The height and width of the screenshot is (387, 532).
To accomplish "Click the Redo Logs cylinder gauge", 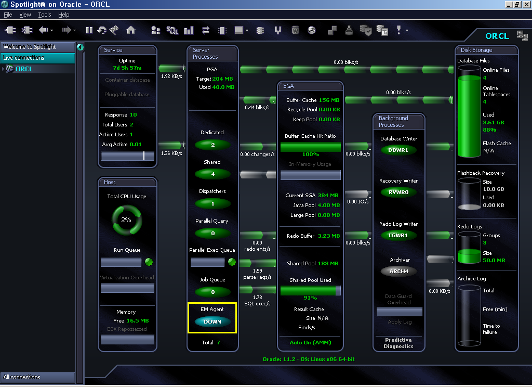I will coord(469,248).
